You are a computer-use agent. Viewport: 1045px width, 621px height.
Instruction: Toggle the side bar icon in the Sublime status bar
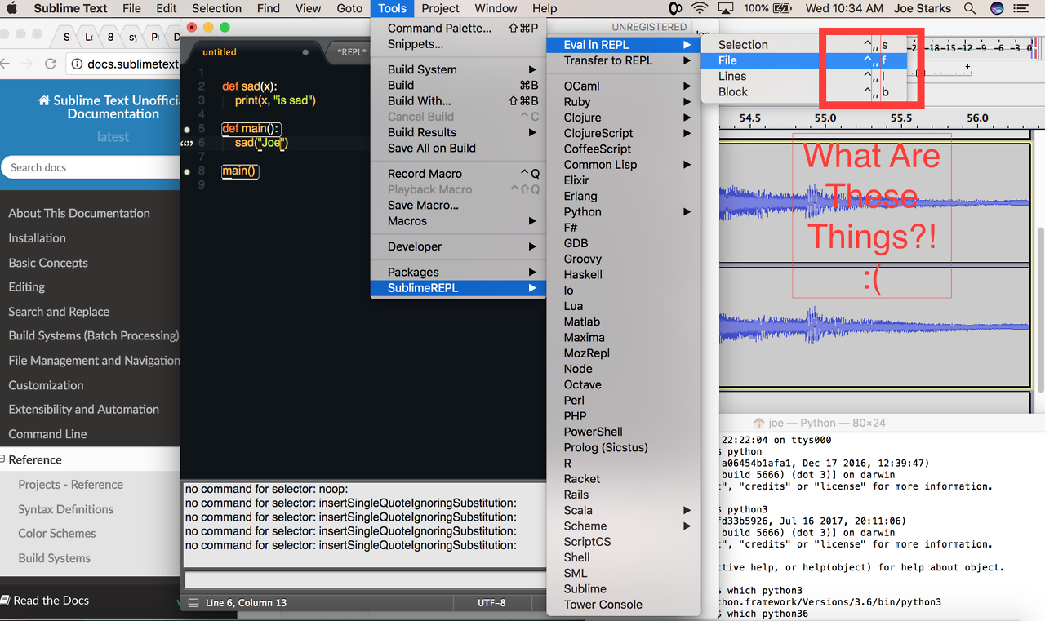(193, 603)
